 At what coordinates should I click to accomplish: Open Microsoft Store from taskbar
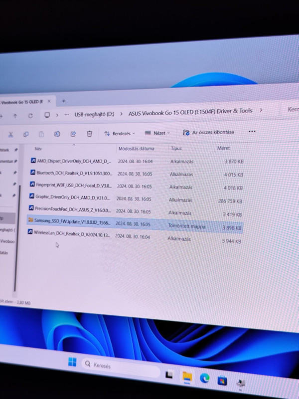point(222,381)
